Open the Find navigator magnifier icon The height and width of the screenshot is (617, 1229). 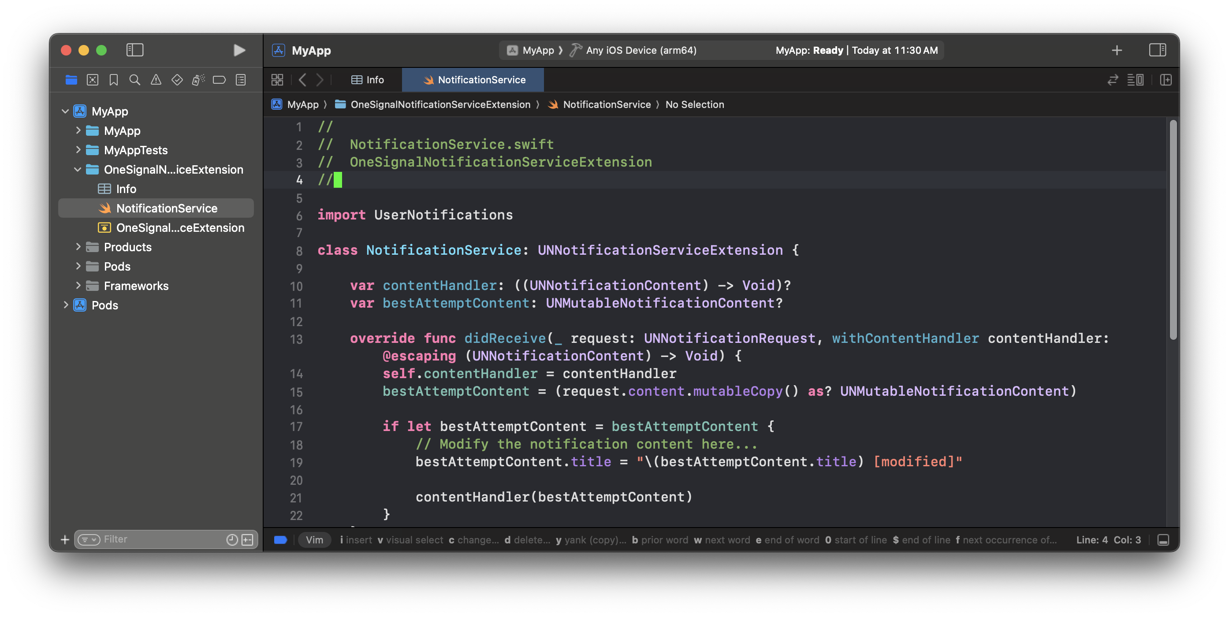pyautogui.click(x=134, y=80)
